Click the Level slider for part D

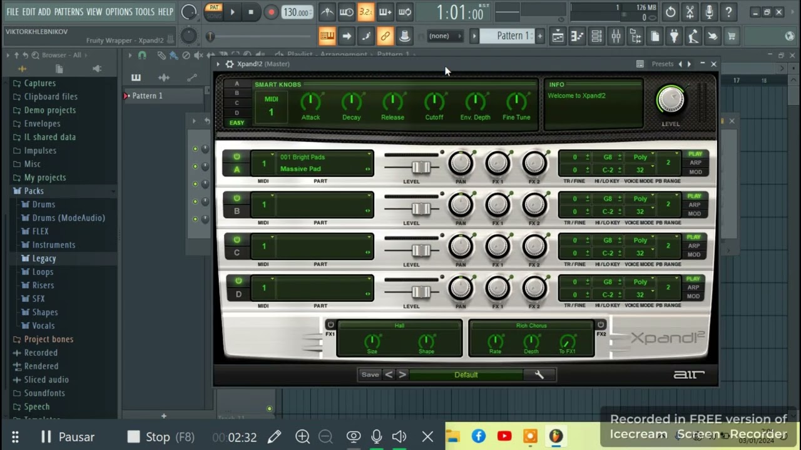(421, 292)
